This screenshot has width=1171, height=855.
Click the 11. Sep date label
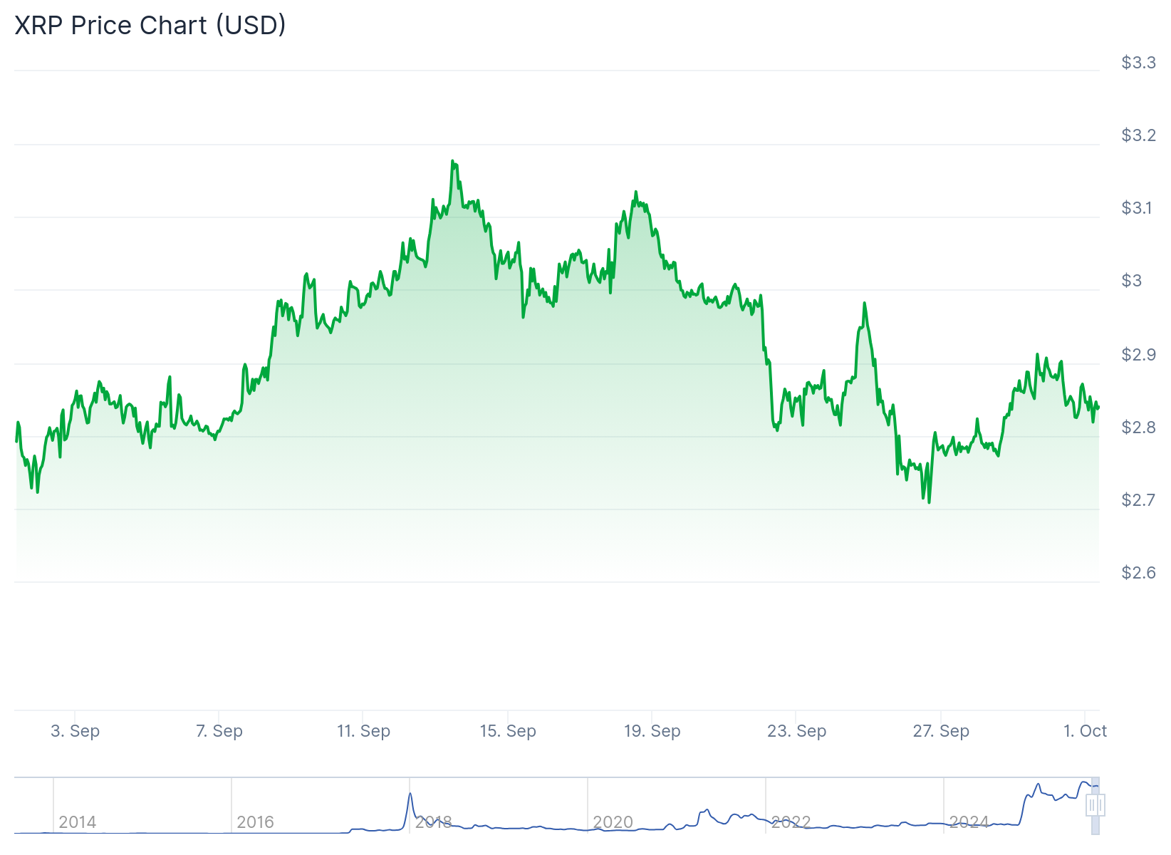click(x=363, y=731)
